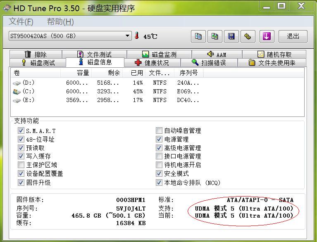The width and height of the screenshot is (317, 242).
Task: Toggle the 高级电源管理 checkbox
Action: [159, 148]
